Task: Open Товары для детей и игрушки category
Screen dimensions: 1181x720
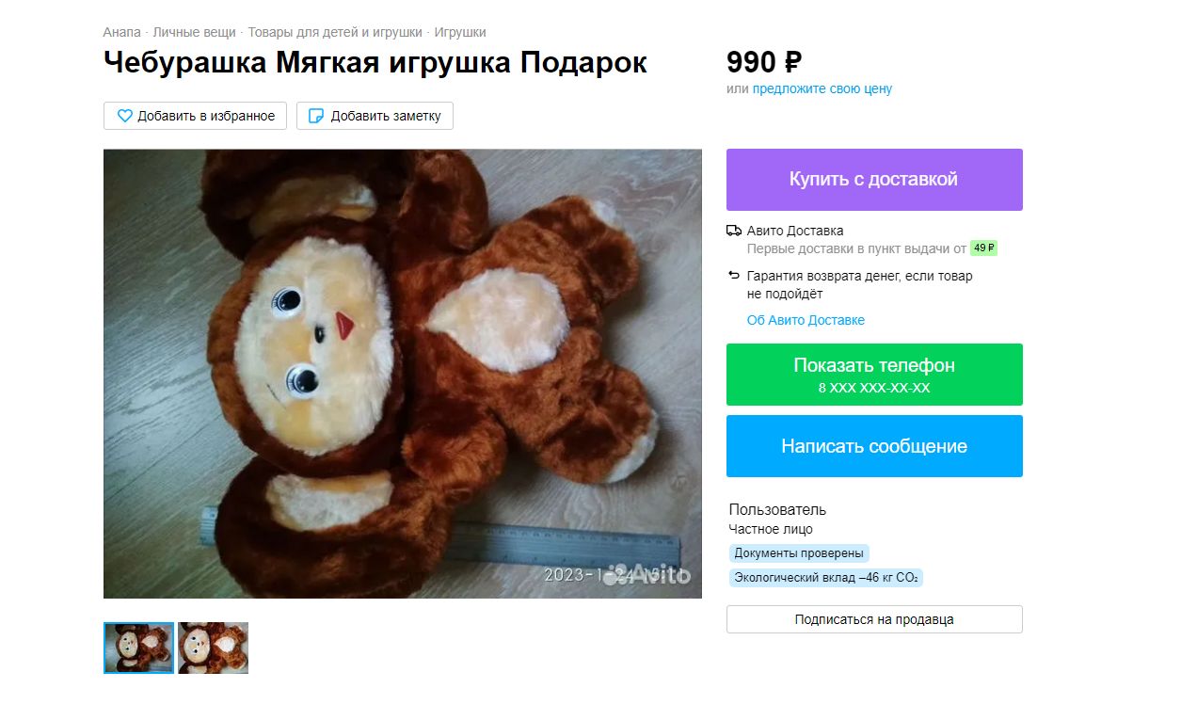Action: click(x=335, y=32)
